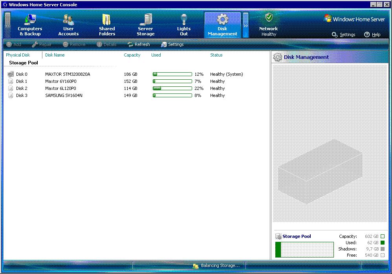Sort by the Capacity column header
Image resolution: width=392 pixels, height=274 pixels.
[x=132, y=55]
